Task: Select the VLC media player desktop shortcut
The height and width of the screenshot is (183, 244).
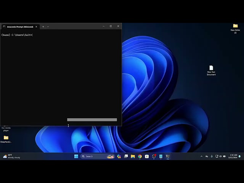Action: [x=6, y=129]
